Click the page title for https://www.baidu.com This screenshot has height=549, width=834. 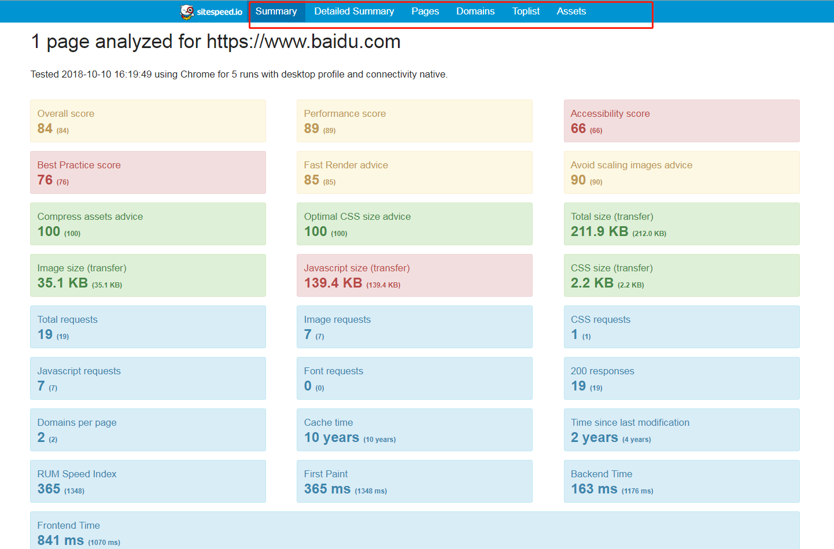coord(216,42)
